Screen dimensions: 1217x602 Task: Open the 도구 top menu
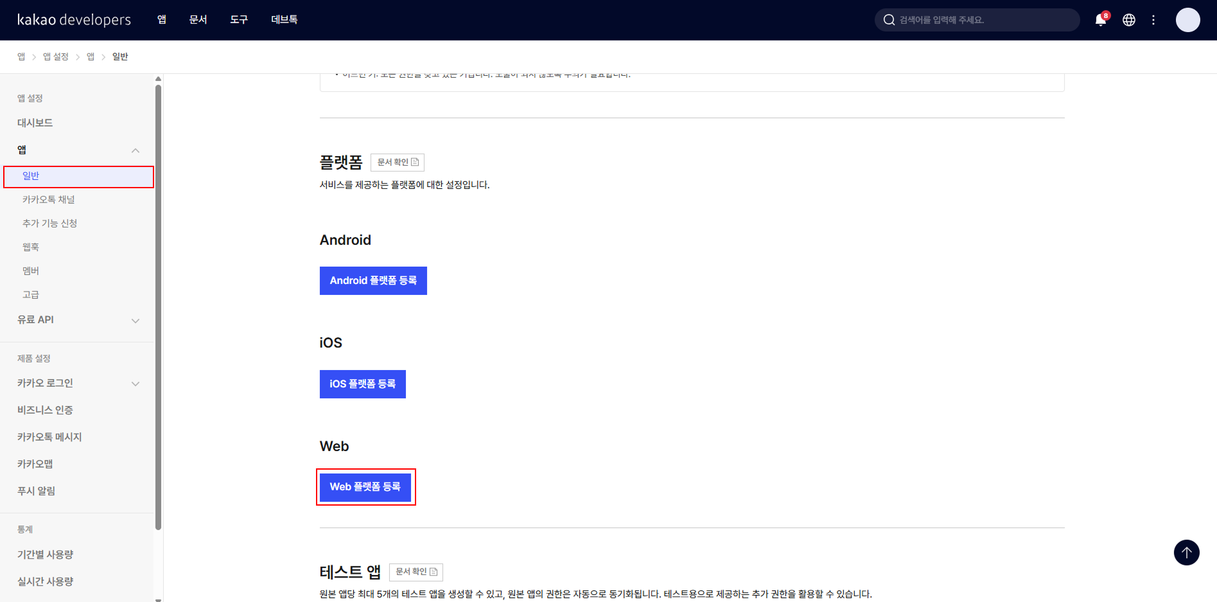(x=239, y=20)
